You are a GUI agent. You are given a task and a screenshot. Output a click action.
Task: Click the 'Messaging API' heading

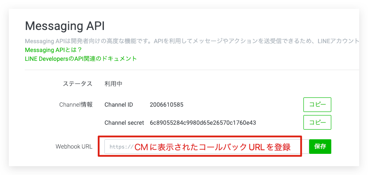65,26
